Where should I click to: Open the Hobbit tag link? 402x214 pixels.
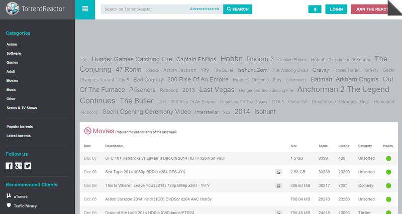(x=231, y=58)
